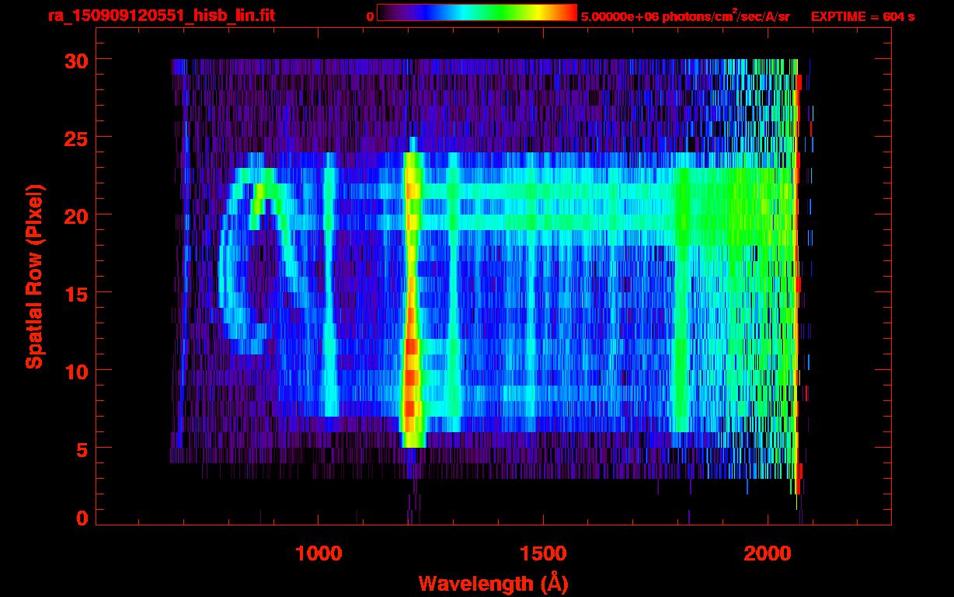Screen dimensions: 954x597
Task: Click the filename ra_150909120551_hisb_lin.fit
Action: [161, 16]
